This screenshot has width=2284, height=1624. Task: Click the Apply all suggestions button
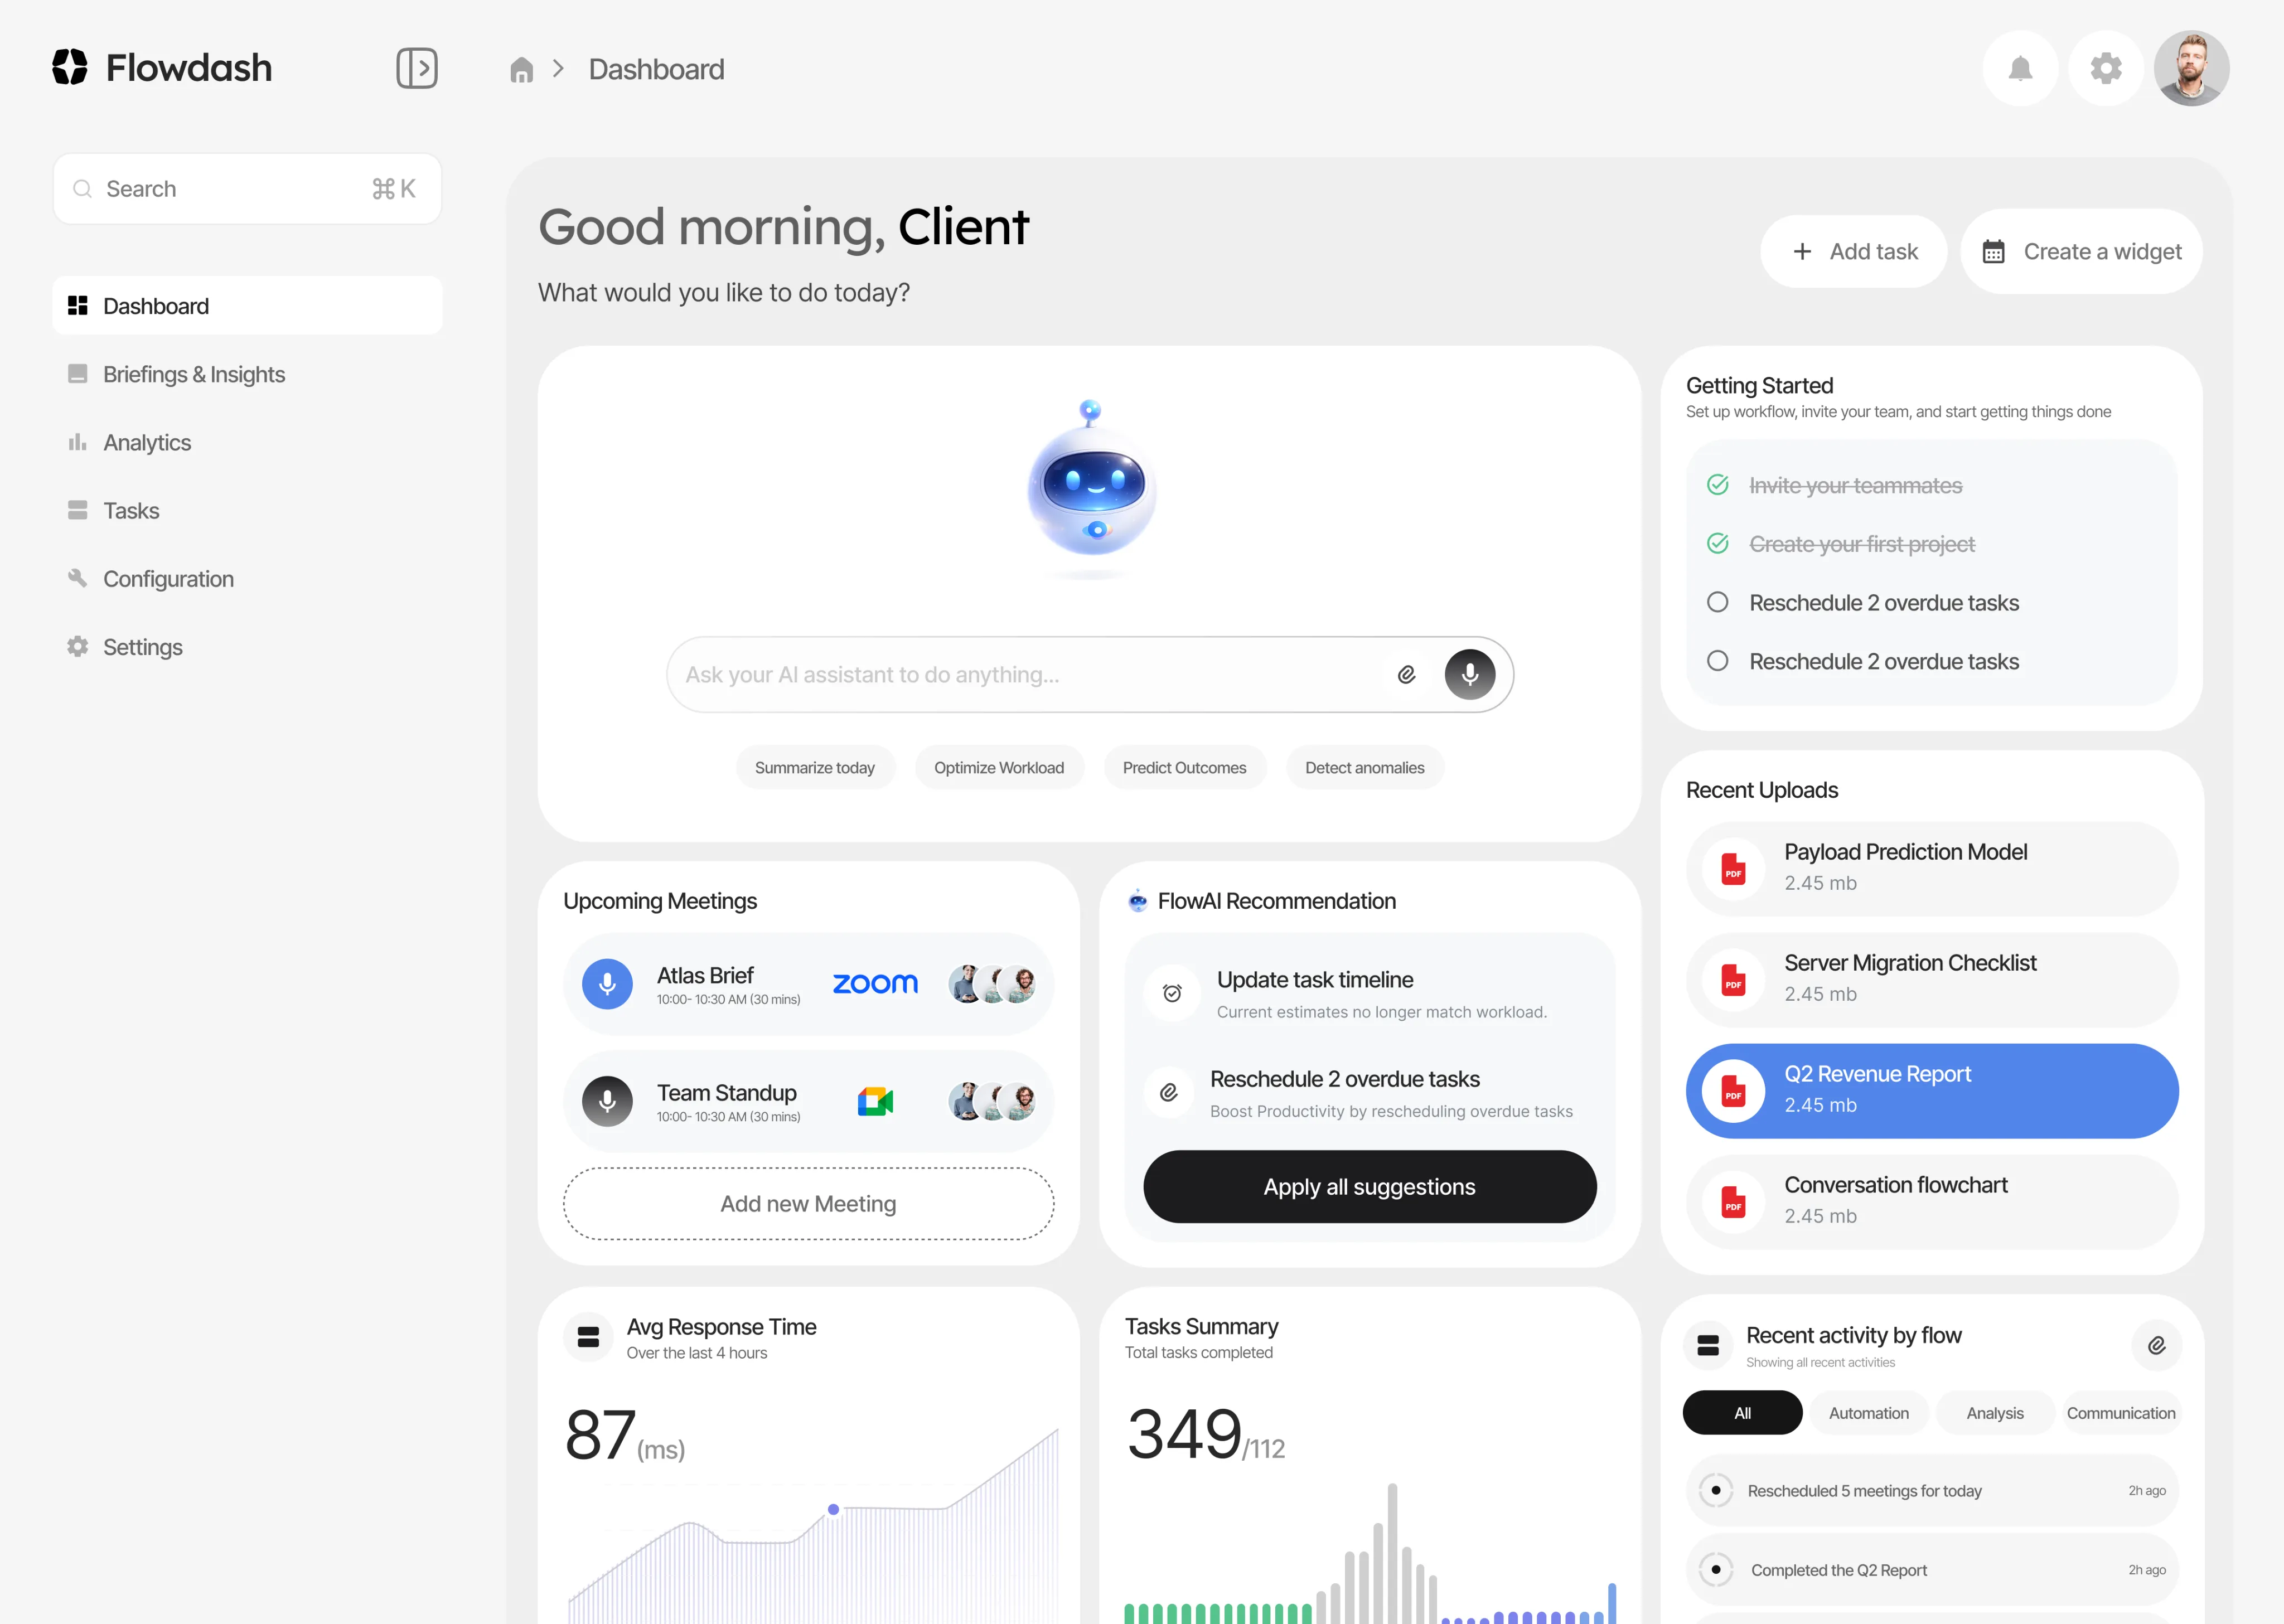(1369, 1187)
